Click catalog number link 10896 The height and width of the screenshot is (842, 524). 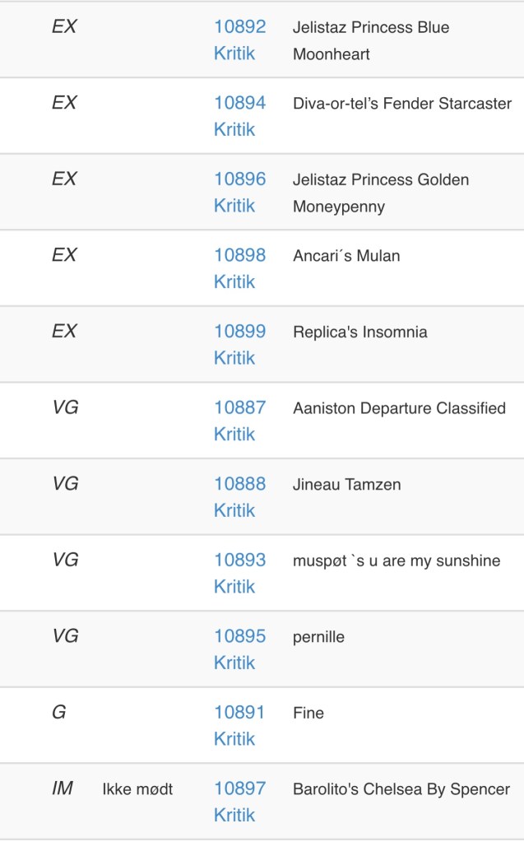(x=239, y=179)
